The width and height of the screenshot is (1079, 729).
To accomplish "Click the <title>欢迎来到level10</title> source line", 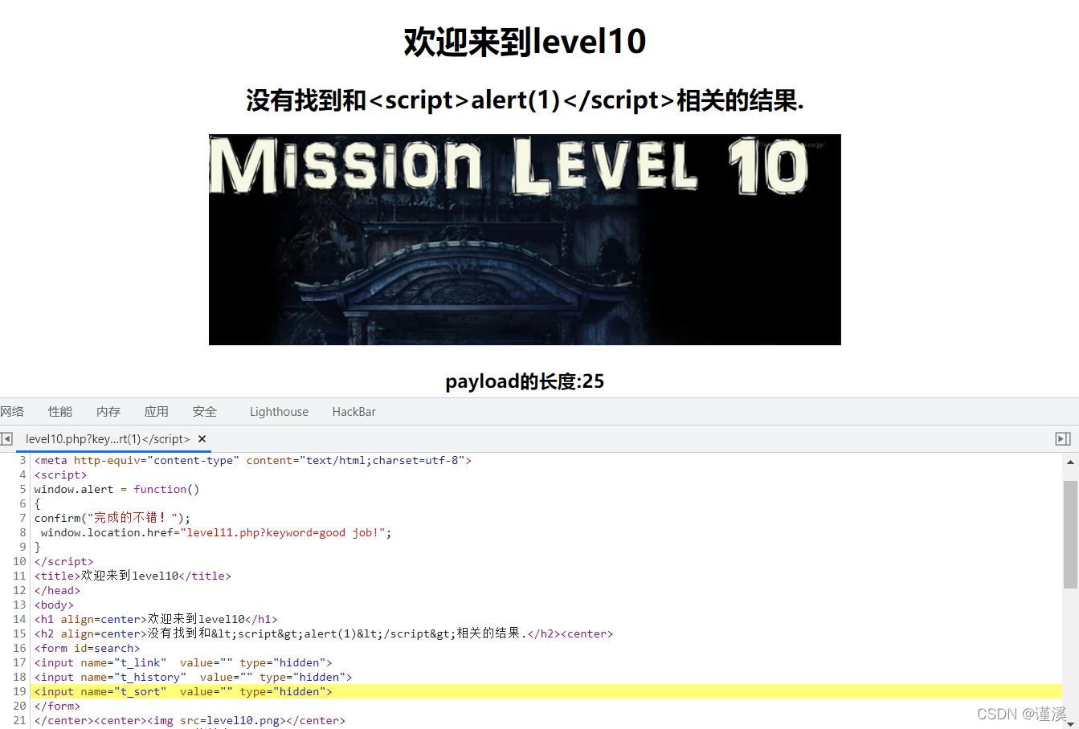I will (133, 576).
